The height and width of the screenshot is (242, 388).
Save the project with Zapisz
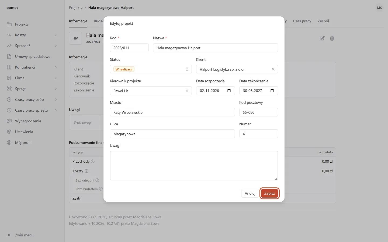[x=269, y=193]
